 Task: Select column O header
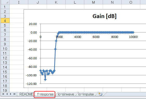(x=131, y=2)
